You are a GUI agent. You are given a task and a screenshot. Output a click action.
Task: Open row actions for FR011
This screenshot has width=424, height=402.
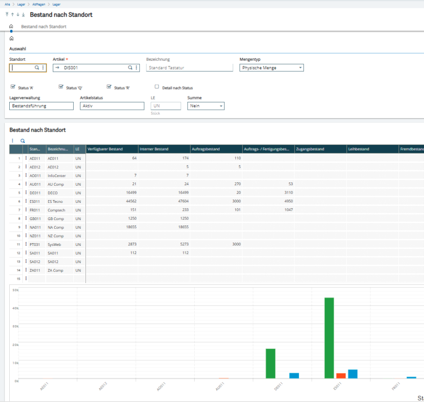pyautogui.click(x=26, y=210)
